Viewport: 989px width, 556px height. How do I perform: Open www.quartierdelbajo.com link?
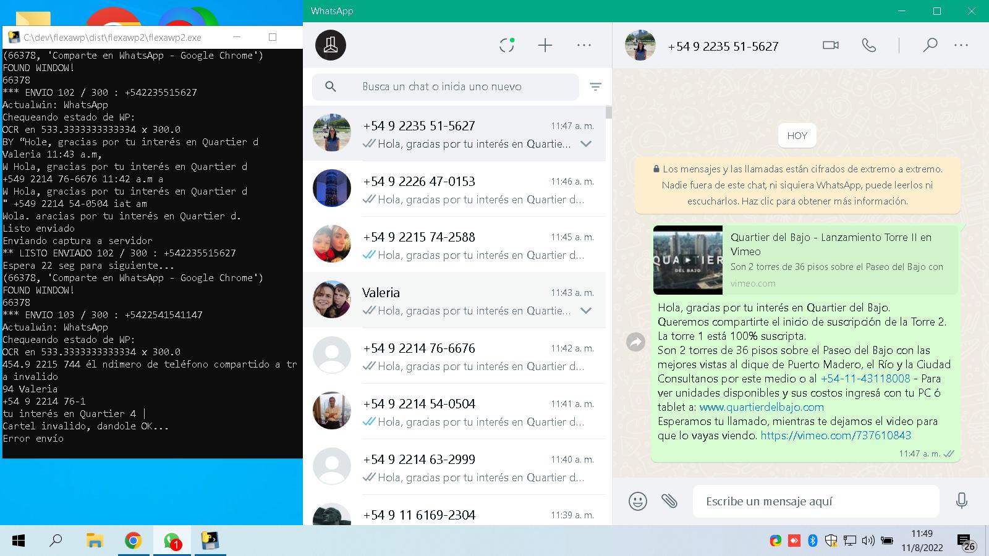(762, 407)
